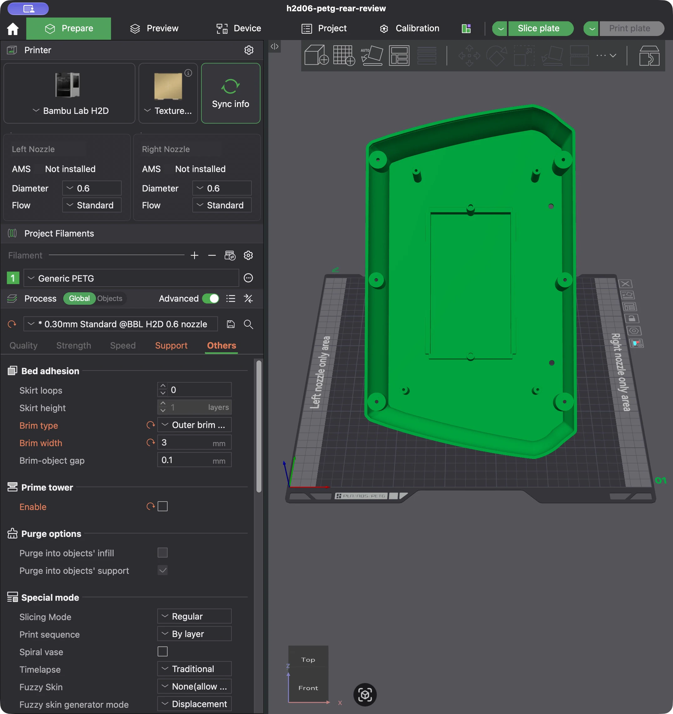
Task: Open printer settings gear icon
Action: 249,50
